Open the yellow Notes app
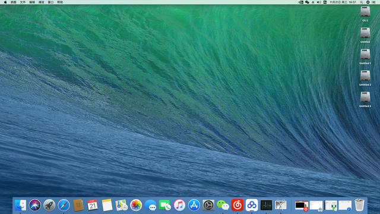Screen dimensions: 380x214 pos(107,205)
